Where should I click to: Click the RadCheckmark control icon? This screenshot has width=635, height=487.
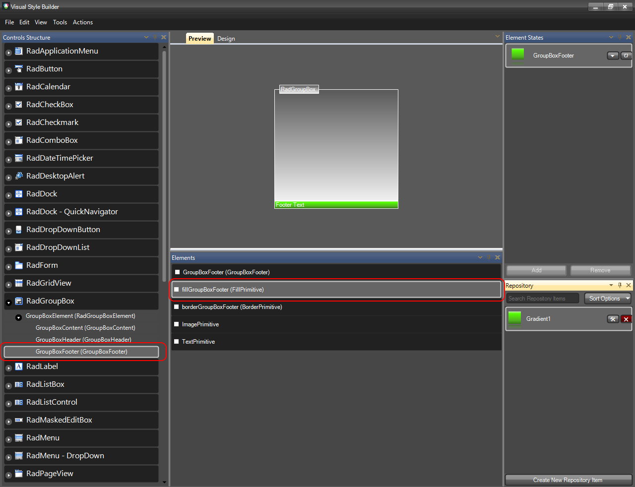pos(19,122)
